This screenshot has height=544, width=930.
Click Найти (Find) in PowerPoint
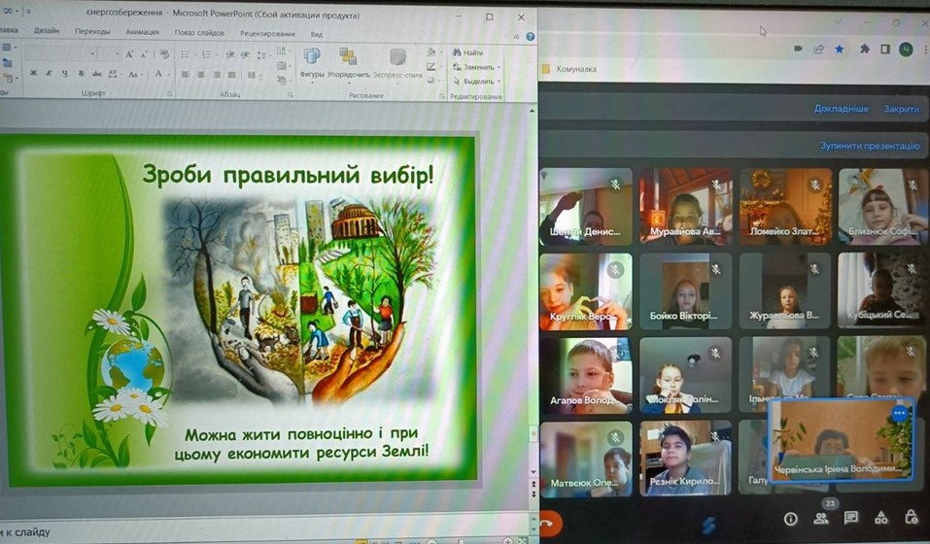(468, 52)
